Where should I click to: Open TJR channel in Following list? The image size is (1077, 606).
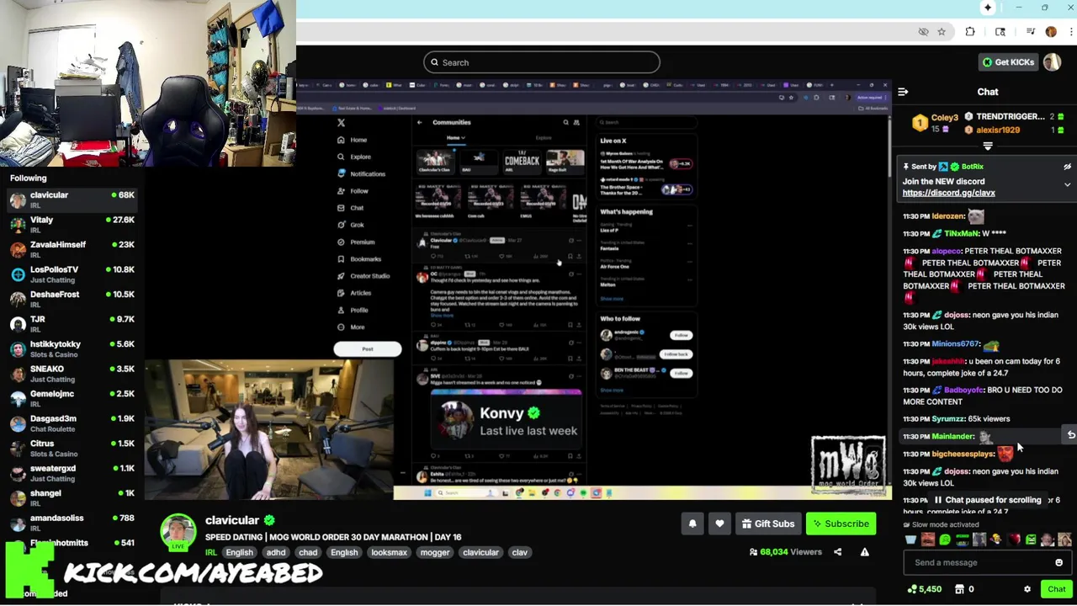coord(72,324)
